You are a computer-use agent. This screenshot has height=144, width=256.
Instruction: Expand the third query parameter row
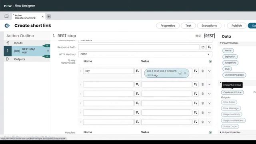(x=209, y=94)
